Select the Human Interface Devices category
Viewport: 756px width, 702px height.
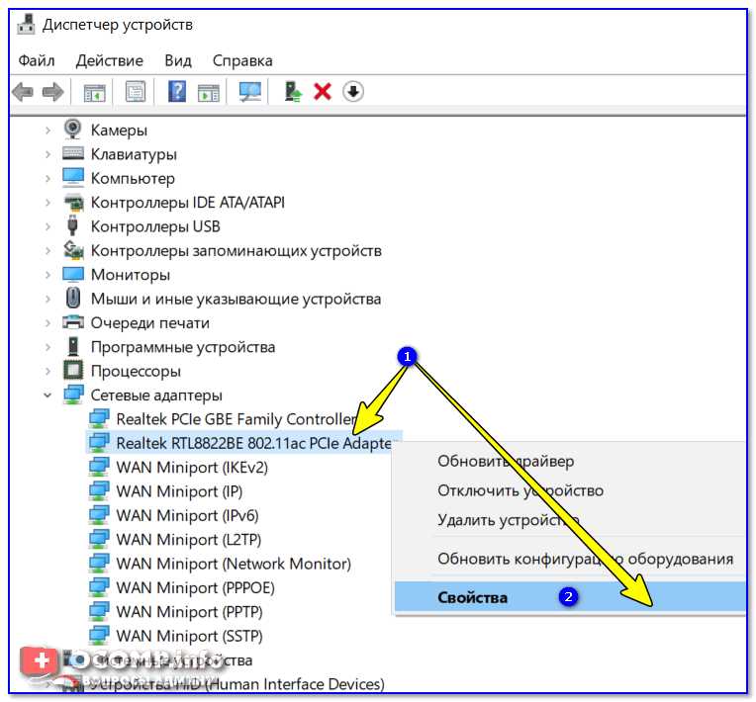click(237, 684)
